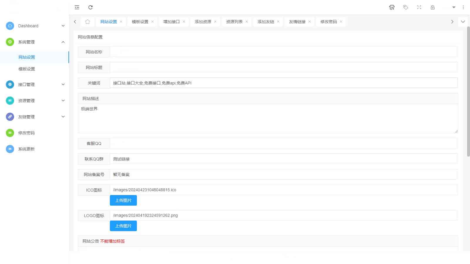Image resolution: width=470 pixels, height=264 pixels.
Task: Click the clear cache icon in header
Action: [392, 7]
